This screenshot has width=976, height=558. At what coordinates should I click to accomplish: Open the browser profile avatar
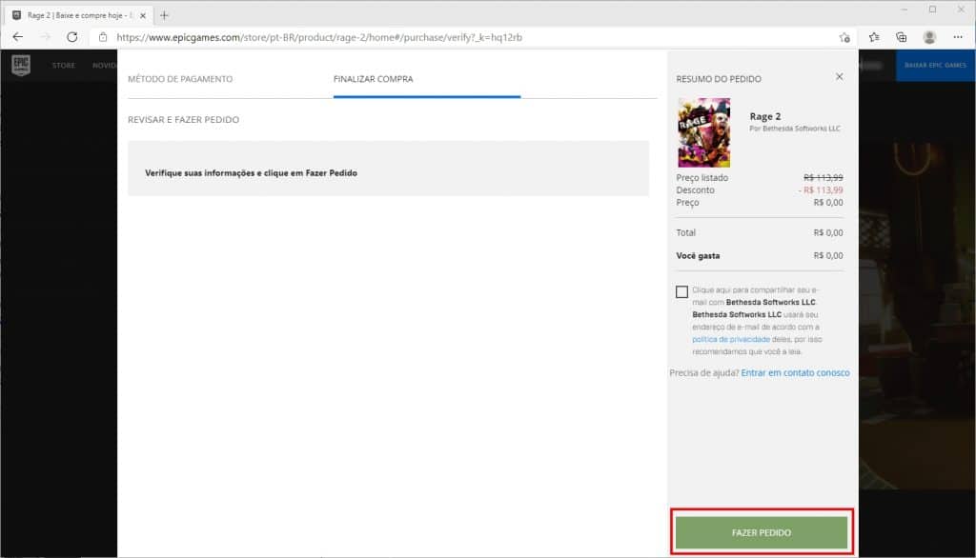pyautogui.click(x=929, y=37)
